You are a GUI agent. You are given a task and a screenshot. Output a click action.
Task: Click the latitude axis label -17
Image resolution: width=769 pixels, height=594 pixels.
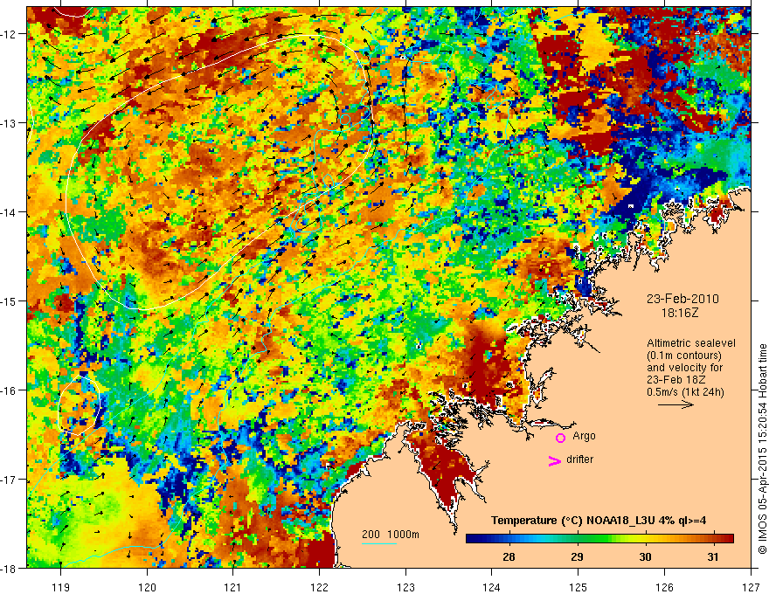click(x=9, y=480)
